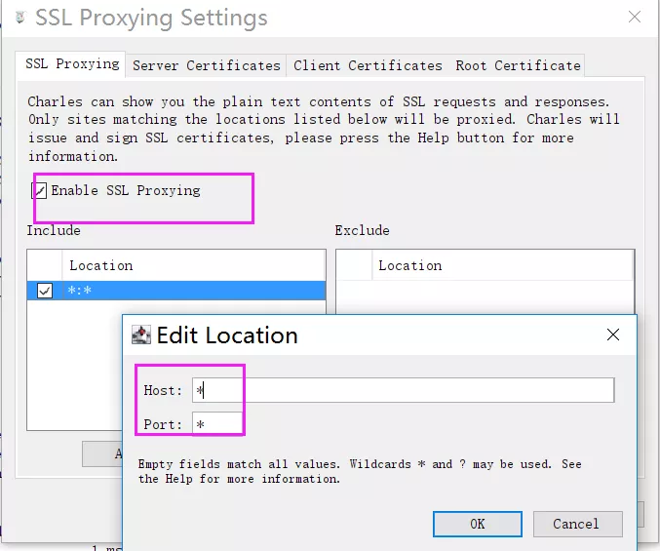The width and height of the screenshot is (660, 551).
Task: Toggle the Enable SSL Proxying checkbox
Action: [39, 191]
